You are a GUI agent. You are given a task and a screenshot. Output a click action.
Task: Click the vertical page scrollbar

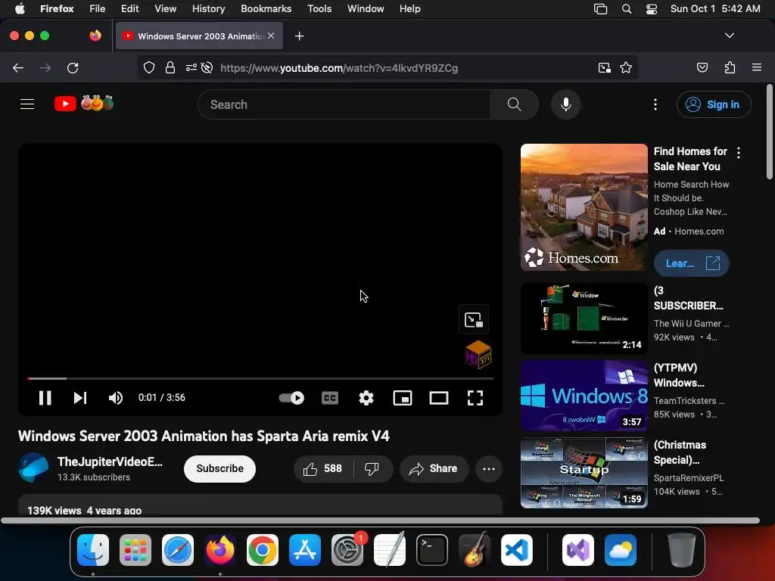click(770, 132)
